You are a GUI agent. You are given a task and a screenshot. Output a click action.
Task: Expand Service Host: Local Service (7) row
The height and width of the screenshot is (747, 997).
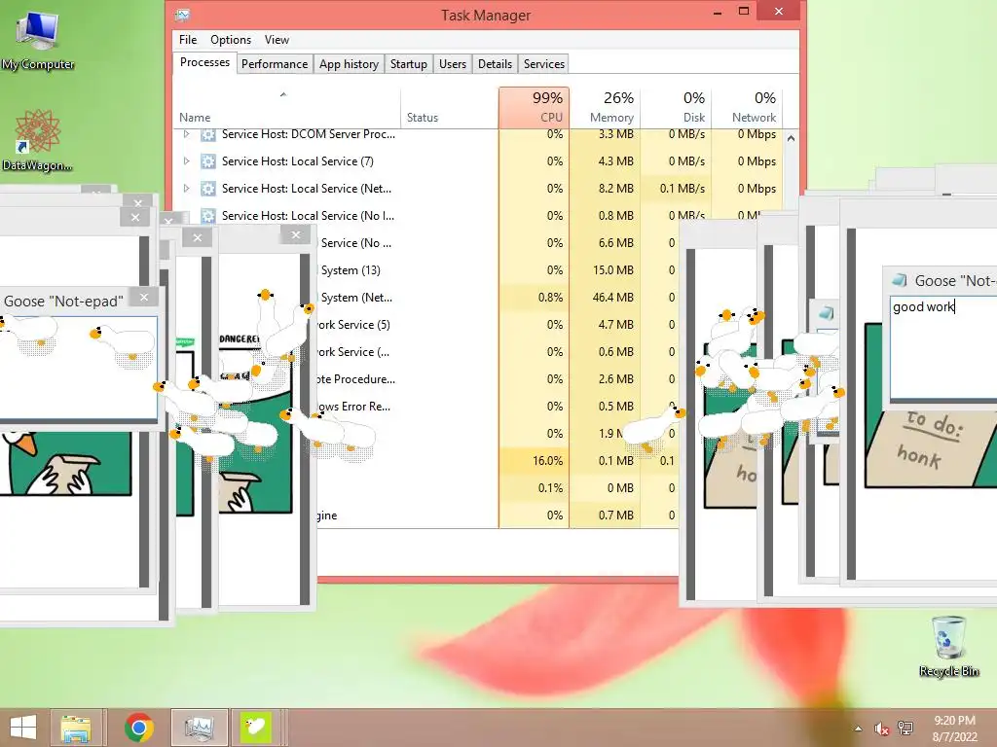[186, 161]
